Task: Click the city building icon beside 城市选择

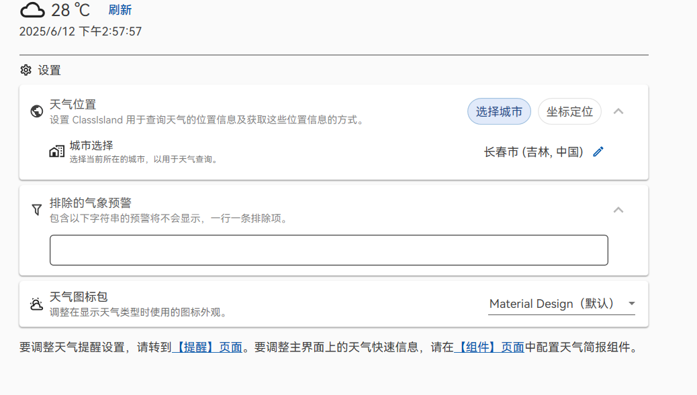Action: 57,152
